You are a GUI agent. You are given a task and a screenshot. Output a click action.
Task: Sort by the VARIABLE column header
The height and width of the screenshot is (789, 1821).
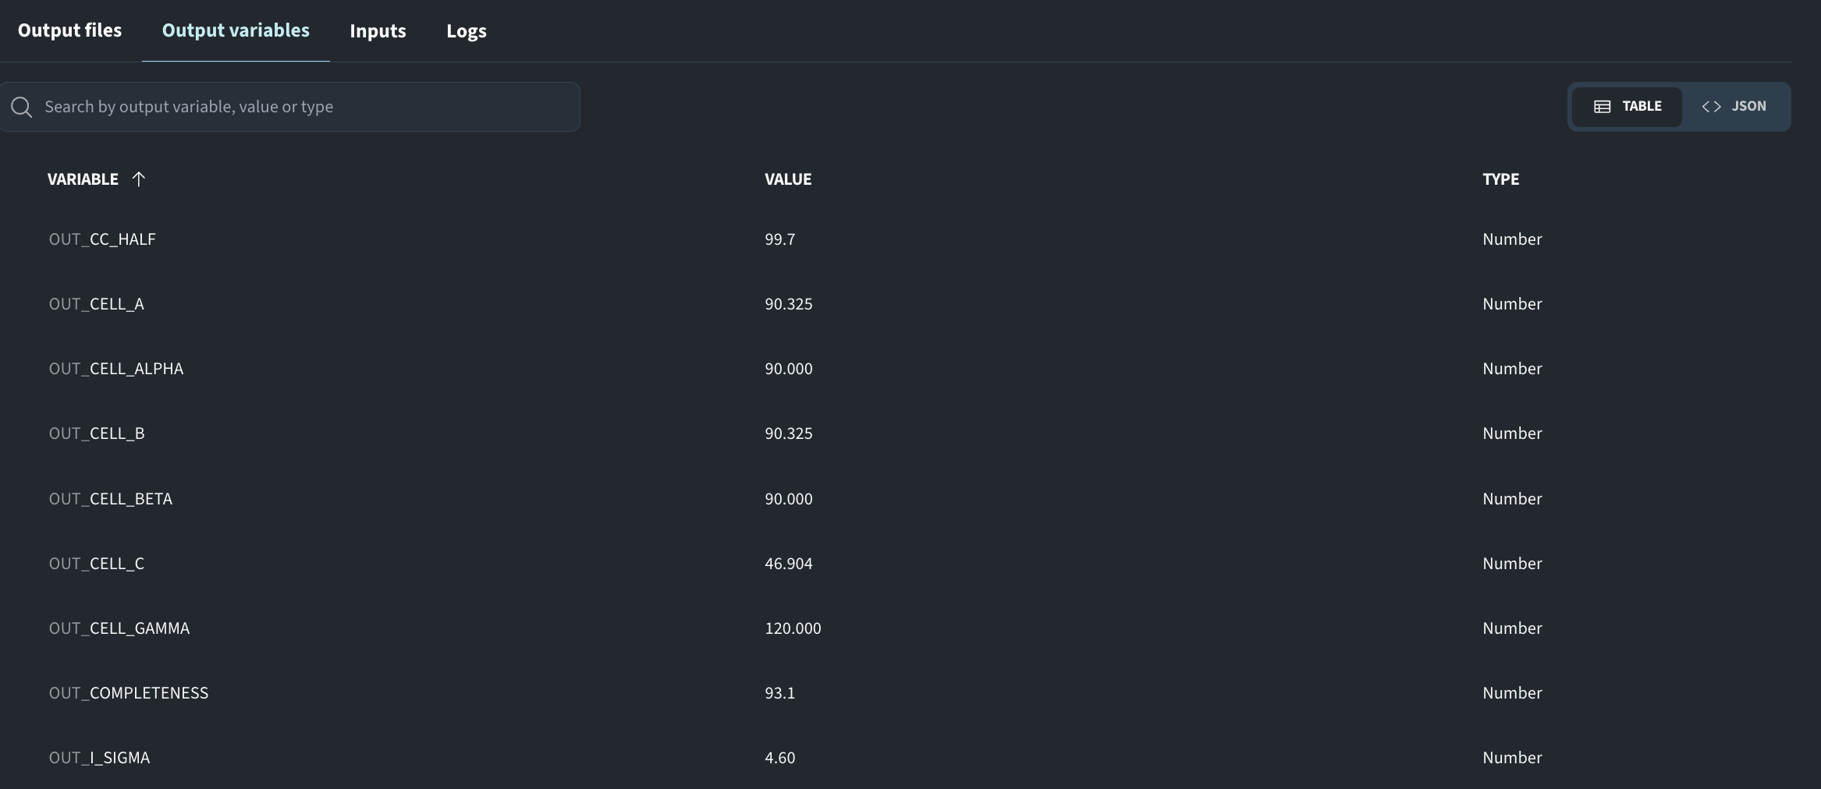click(83, 179)
